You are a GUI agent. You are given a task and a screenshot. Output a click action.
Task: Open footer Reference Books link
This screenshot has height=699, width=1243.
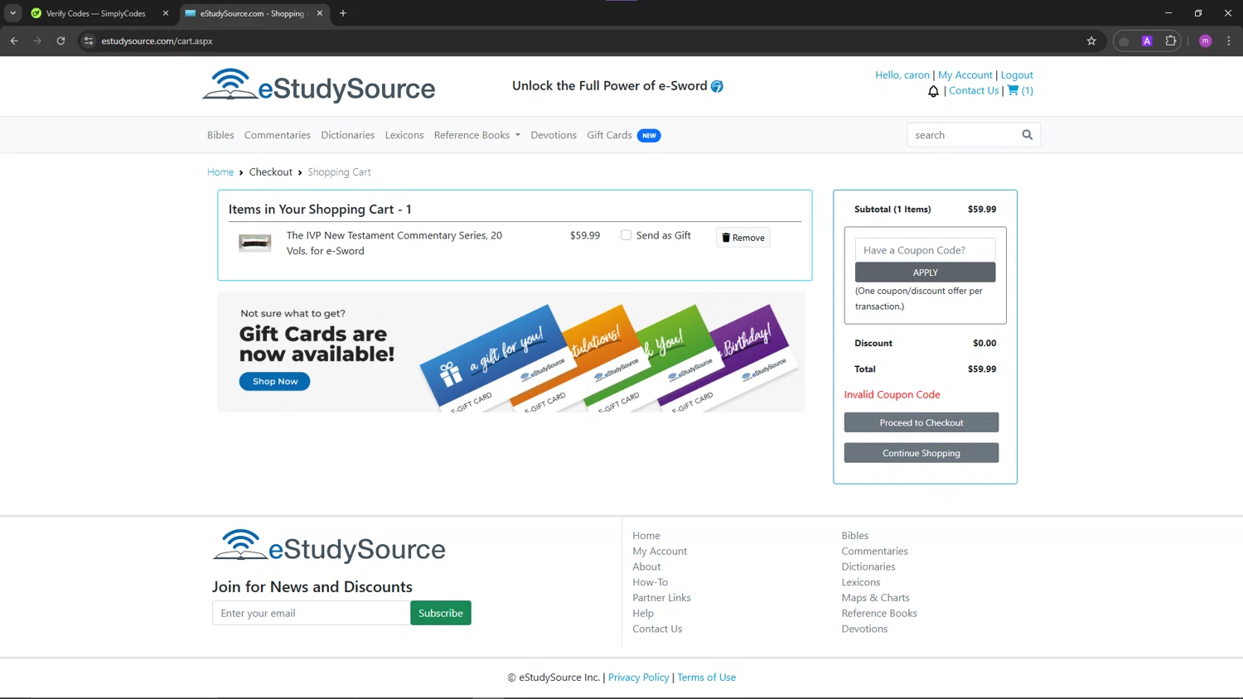(x=879, y=614)
